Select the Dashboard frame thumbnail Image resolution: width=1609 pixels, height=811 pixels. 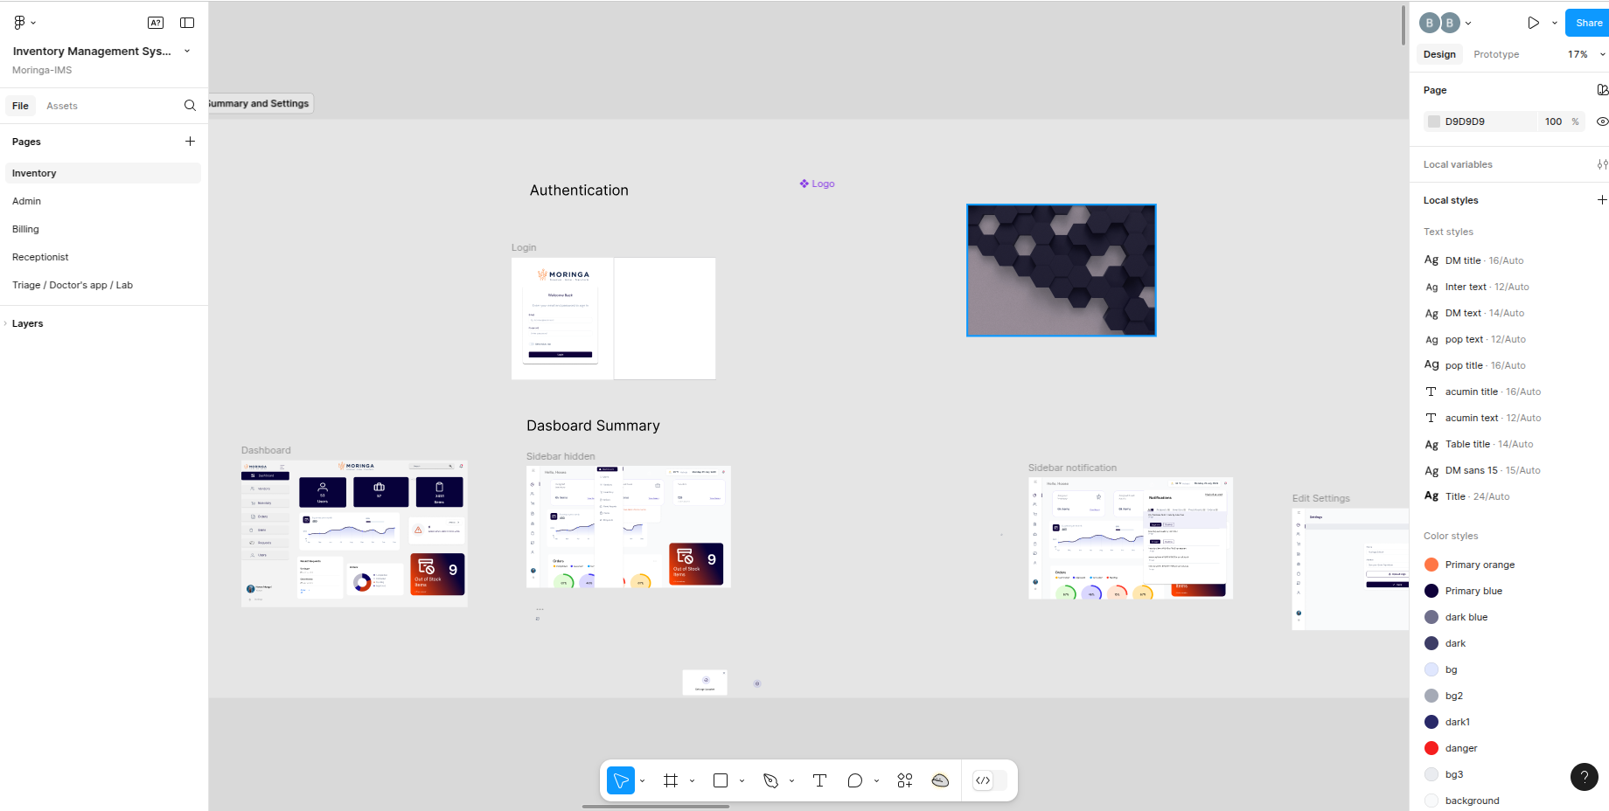point(354,533)
